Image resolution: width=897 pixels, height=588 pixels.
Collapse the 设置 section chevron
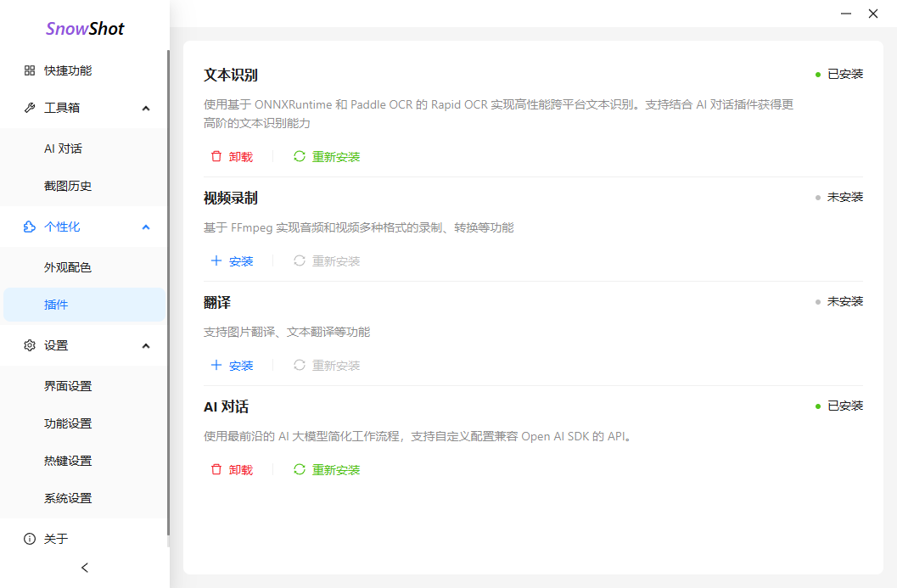(x=146, y=346)
